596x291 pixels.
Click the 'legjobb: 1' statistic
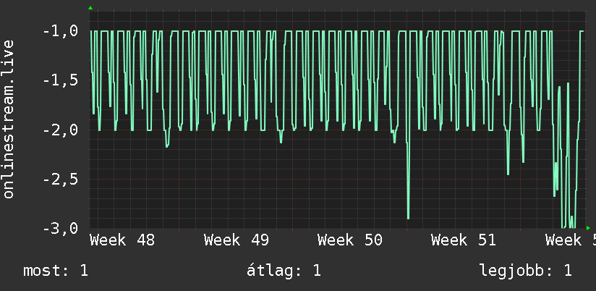coord(526,271)
